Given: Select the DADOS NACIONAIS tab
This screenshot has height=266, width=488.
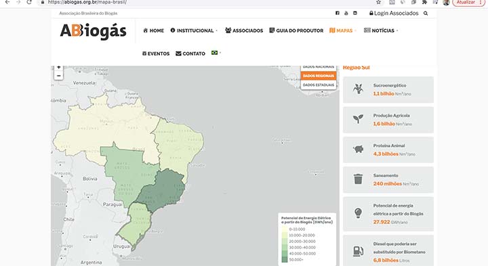Looking at the screenshot, I should 319,67.
